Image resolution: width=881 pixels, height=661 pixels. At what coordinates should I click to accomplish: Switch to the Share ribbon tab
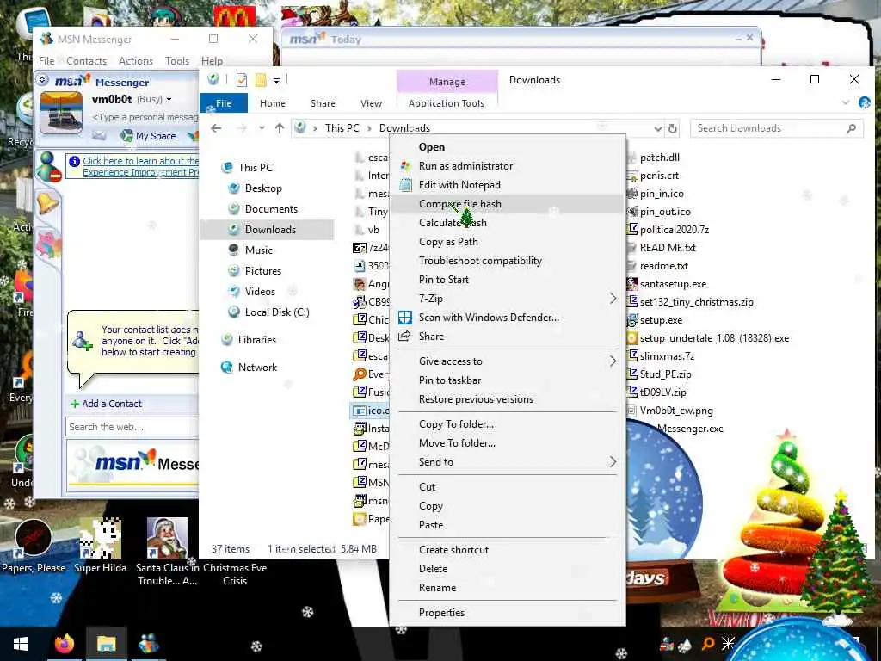(323, 103)
